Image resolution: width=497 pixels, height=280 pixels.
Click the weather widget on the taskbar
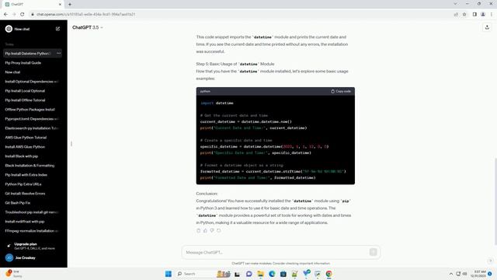click(14, 274)
